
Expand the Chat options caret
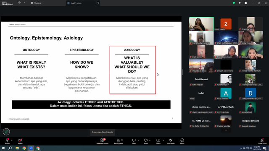[138, 140]
